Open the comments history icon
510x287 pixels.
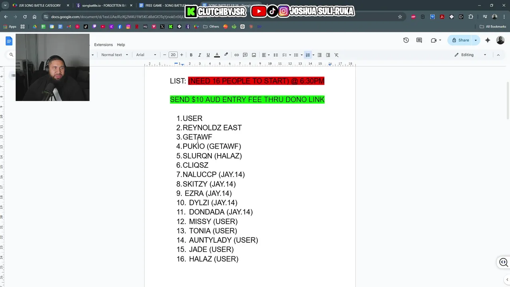tap(419, 40)
